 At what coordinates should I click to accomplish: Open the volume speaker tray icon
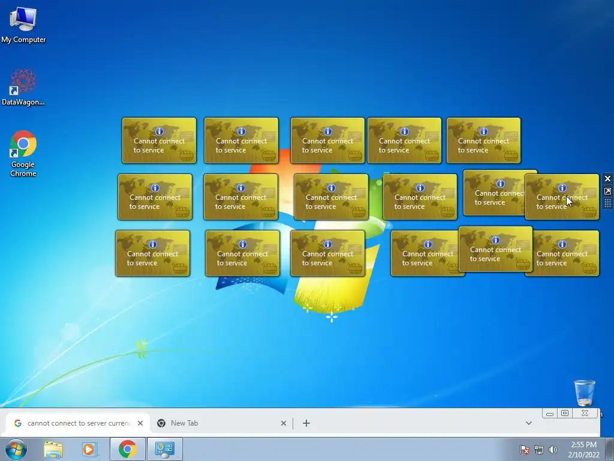click(x=553, y=450)
